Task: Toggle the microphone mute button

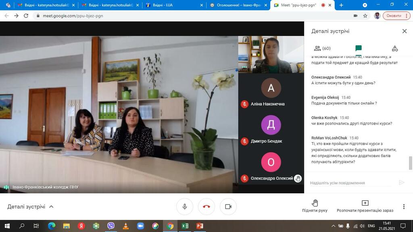Action: coord(185,207)
